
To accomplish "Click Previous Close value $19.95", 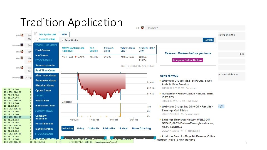I will pyautogui.click(x=107, y=57).
